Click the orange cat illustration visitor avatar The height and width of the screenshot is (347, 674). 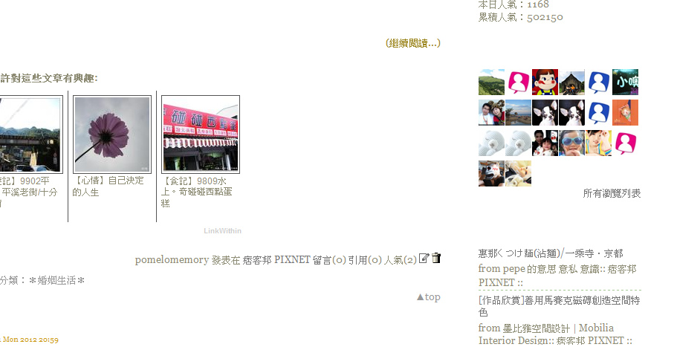pos(625,113)
